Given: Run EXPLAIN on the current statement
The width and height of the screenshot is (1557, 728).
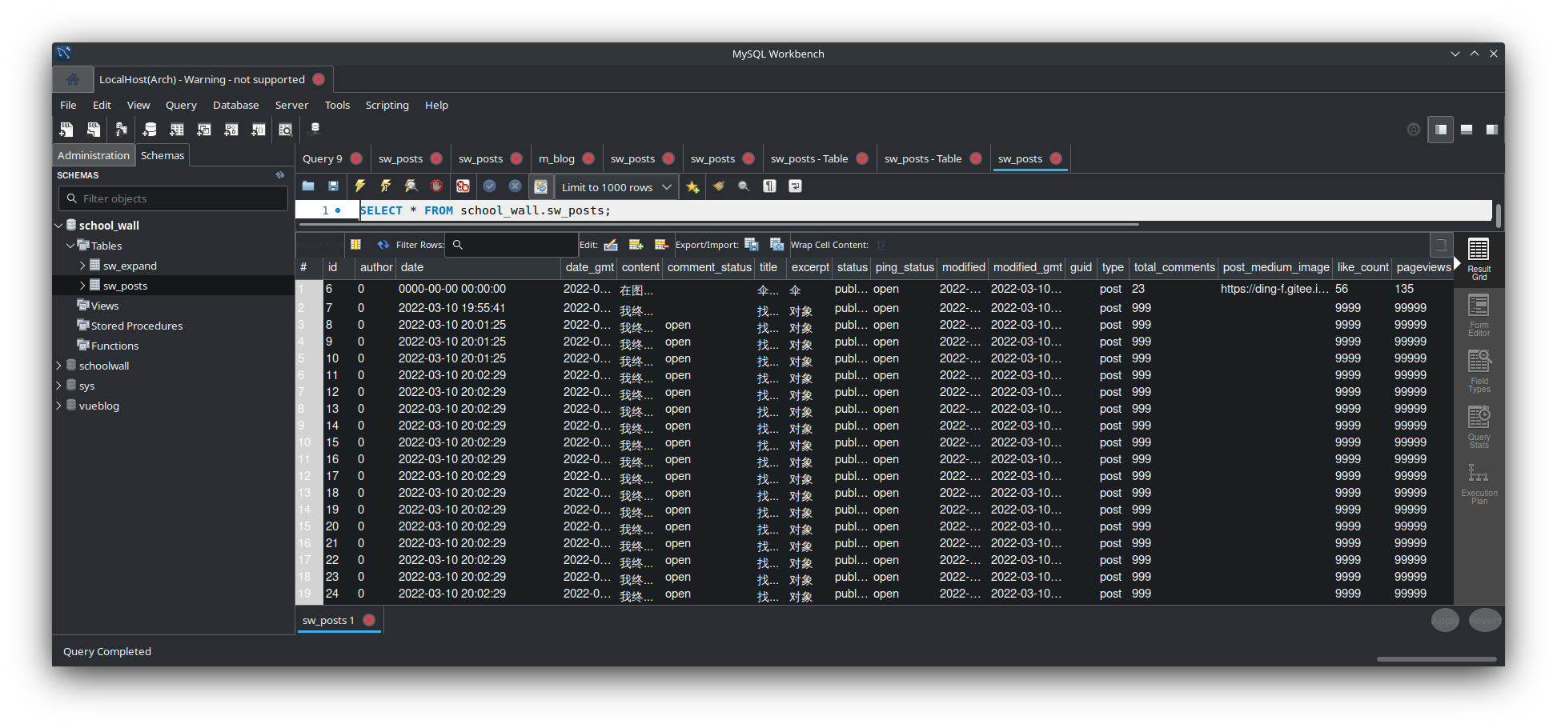Looking at the screenshot, I should (411, 186).
